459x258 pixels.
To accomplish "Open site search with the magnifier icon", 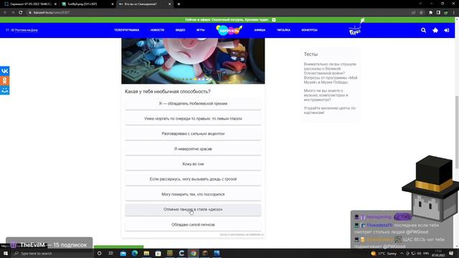I will tap(423, 30).
